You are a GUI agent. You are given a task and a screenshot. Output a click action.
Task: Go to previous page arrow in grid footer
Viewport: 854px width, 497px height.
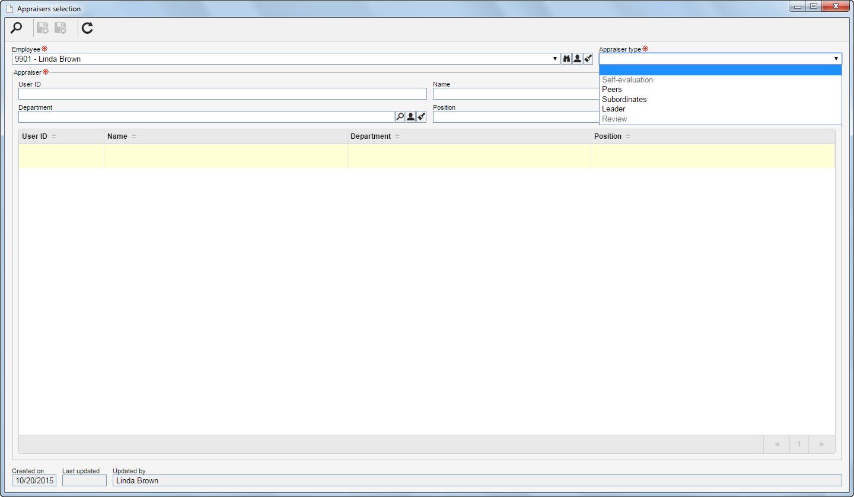pos(776,444)
